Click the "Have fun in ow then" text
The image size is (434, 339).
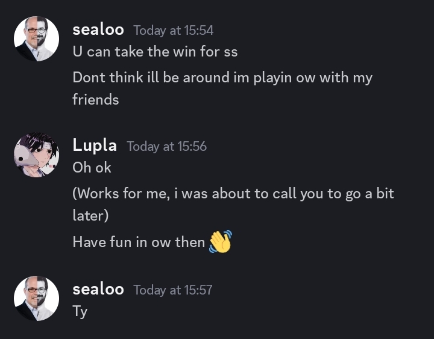139,242
